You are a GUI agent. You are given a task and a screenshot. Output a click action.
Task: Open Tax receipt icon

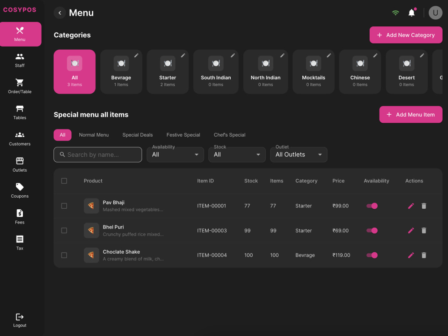pyautogui.click(x=20, y=239)
